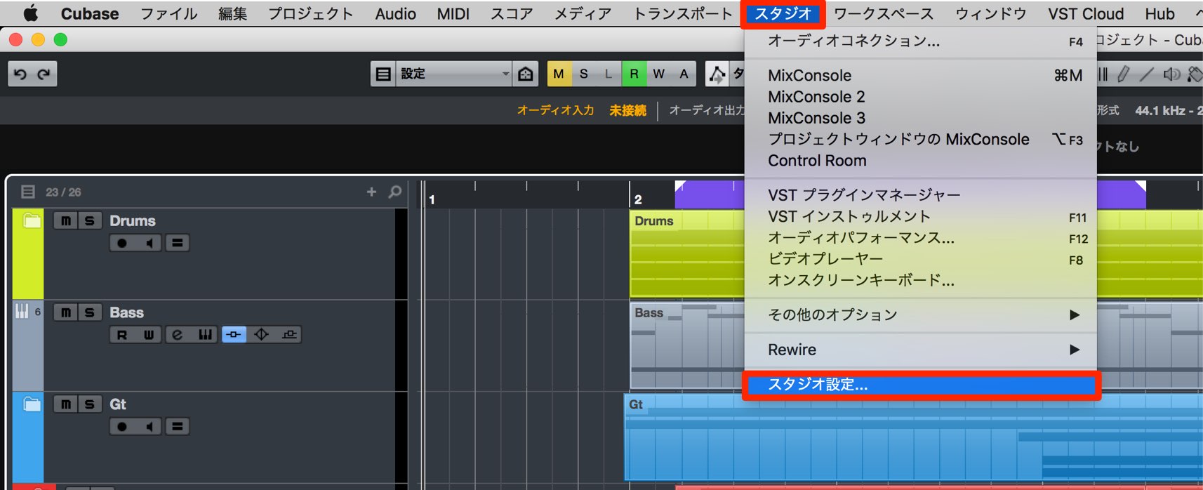Toggle global Read R automation button
Image resolution: width=1203 pixels, height=490 pixels.
click(x=634, y=74)
